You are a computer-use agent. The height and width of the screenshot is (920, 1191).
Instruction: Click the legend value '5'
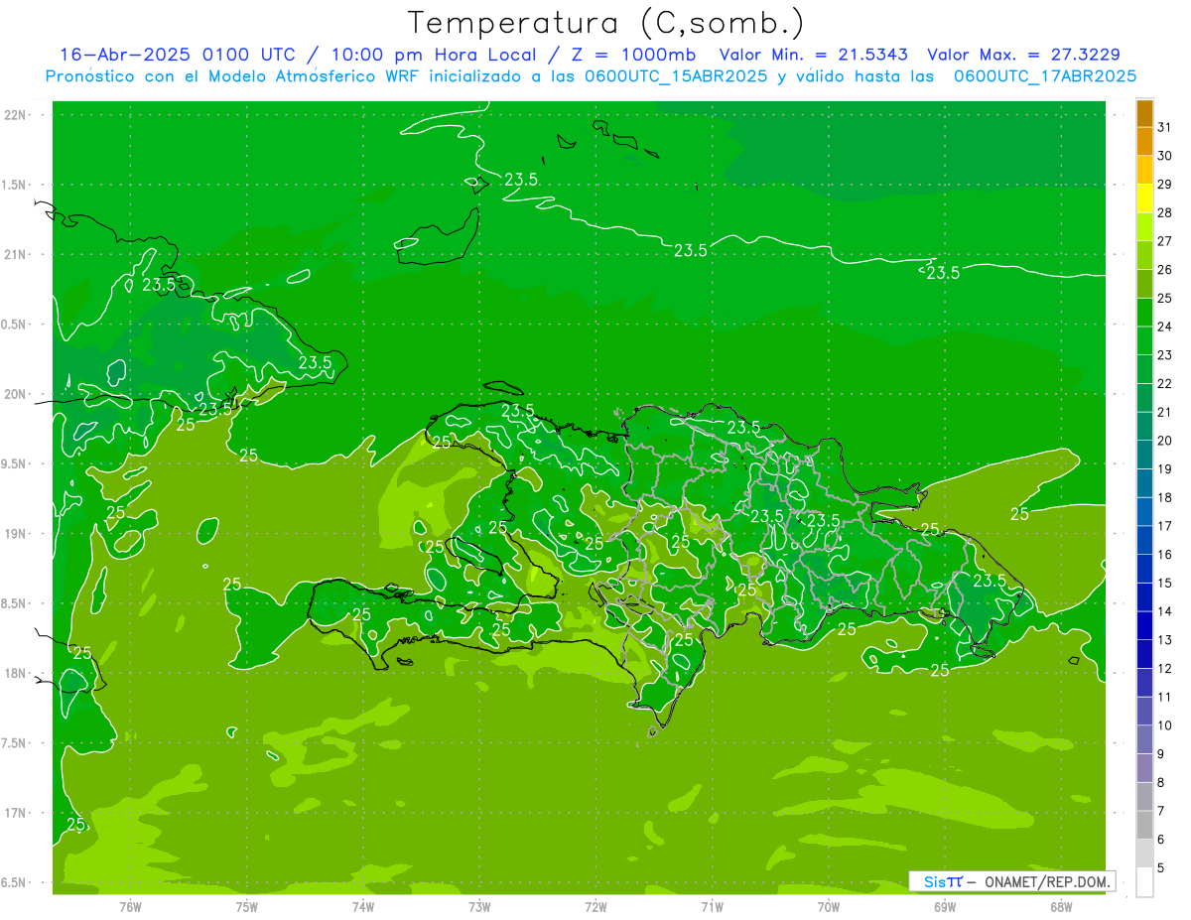[x=1161, y=868]
